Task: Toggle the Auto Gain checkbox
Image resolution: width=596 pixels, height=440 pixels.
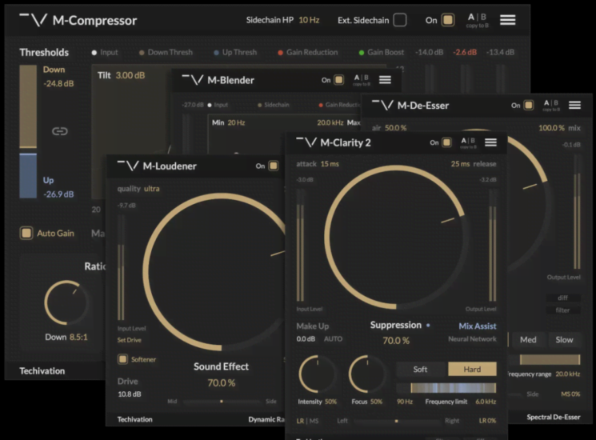Action: tap(26, 233)
